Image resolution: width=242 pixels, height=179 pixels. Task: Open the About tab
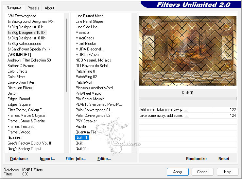tap(49, 8)
